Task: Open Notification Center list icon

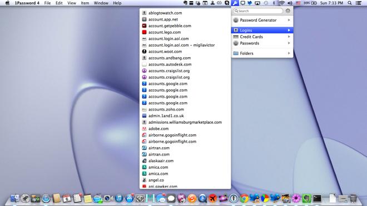Action: pyautogui.click(x=358, y=3)
